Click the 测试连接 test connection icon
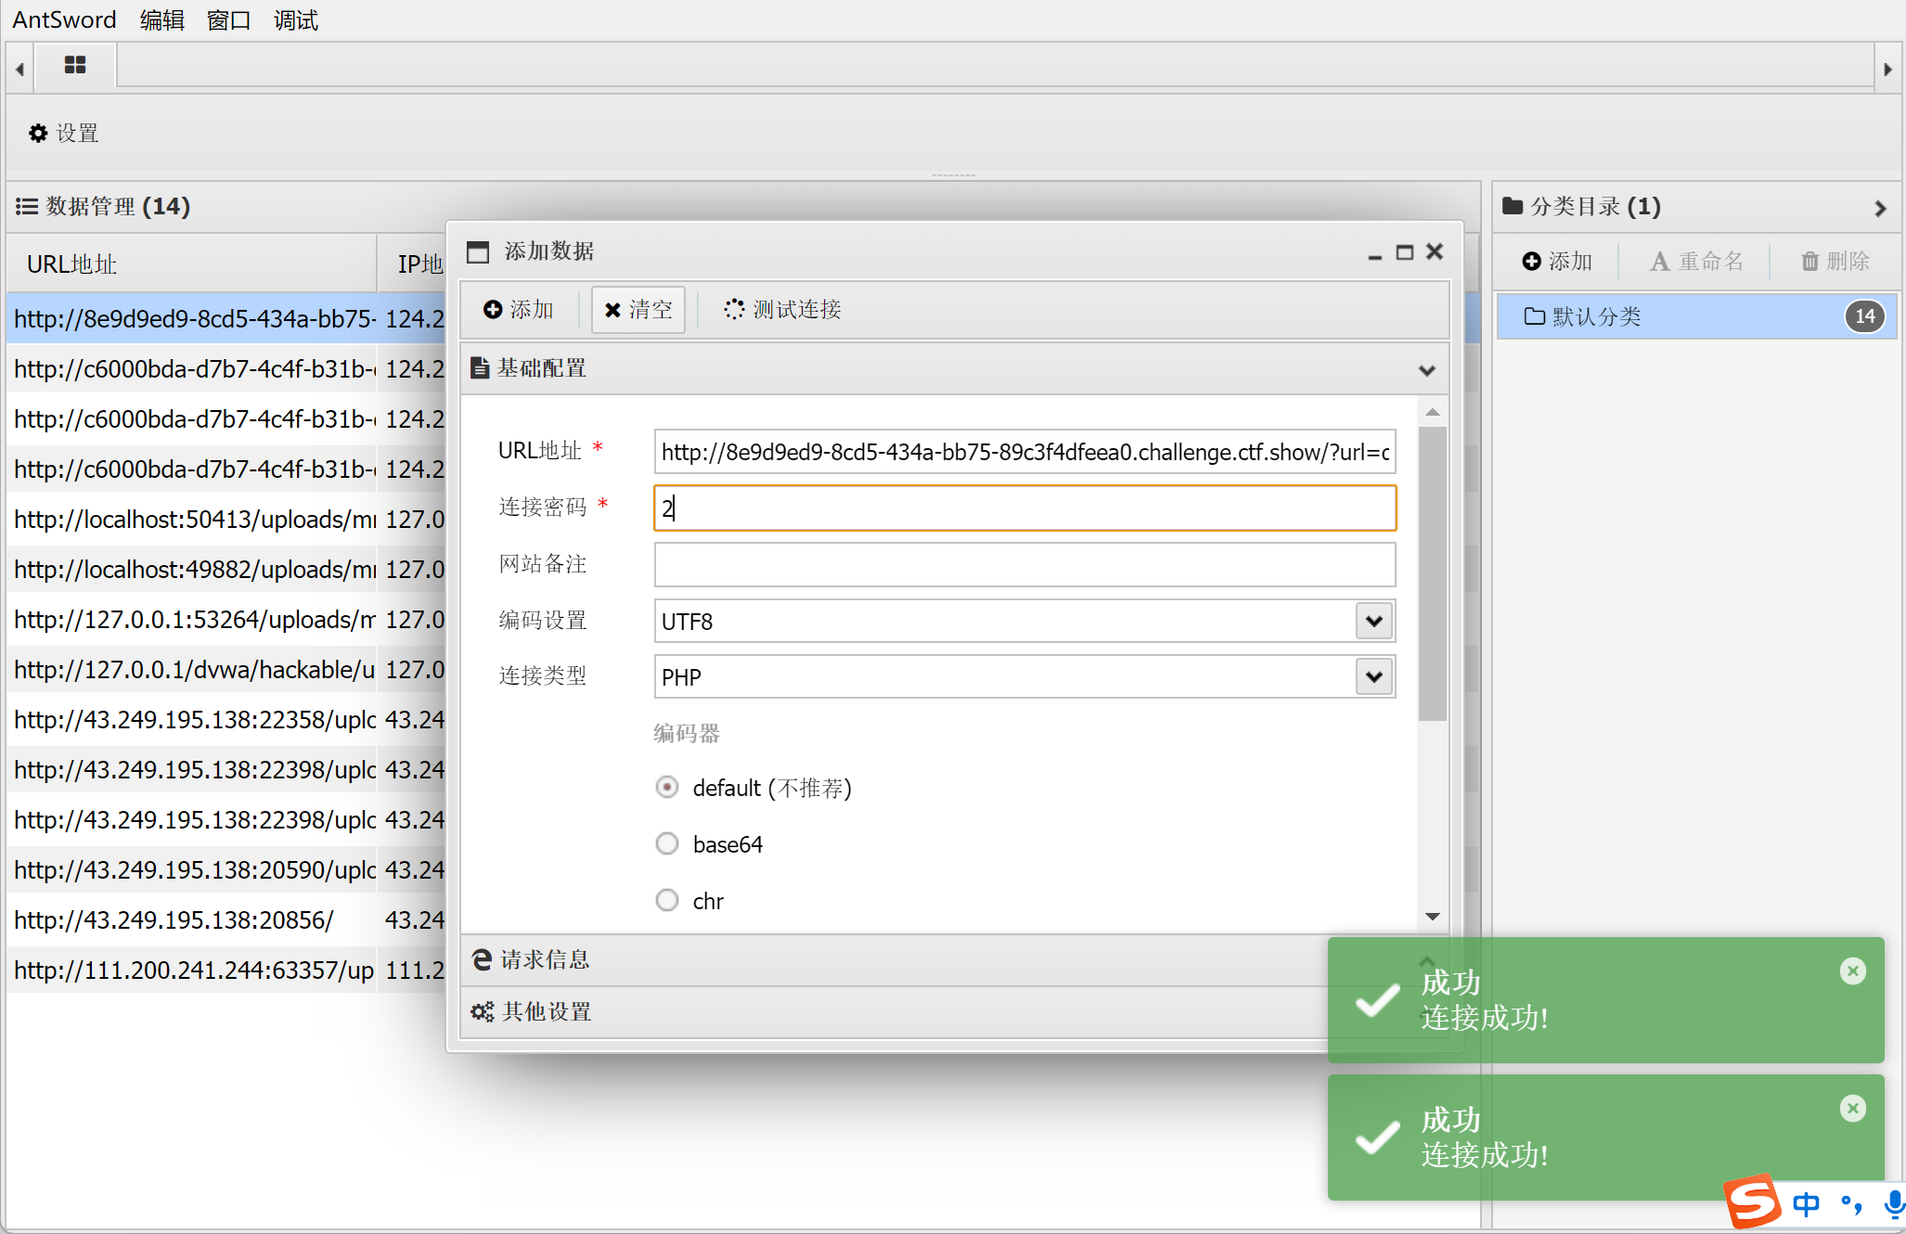The image size is (1906, 1234). tap(734, 310)
